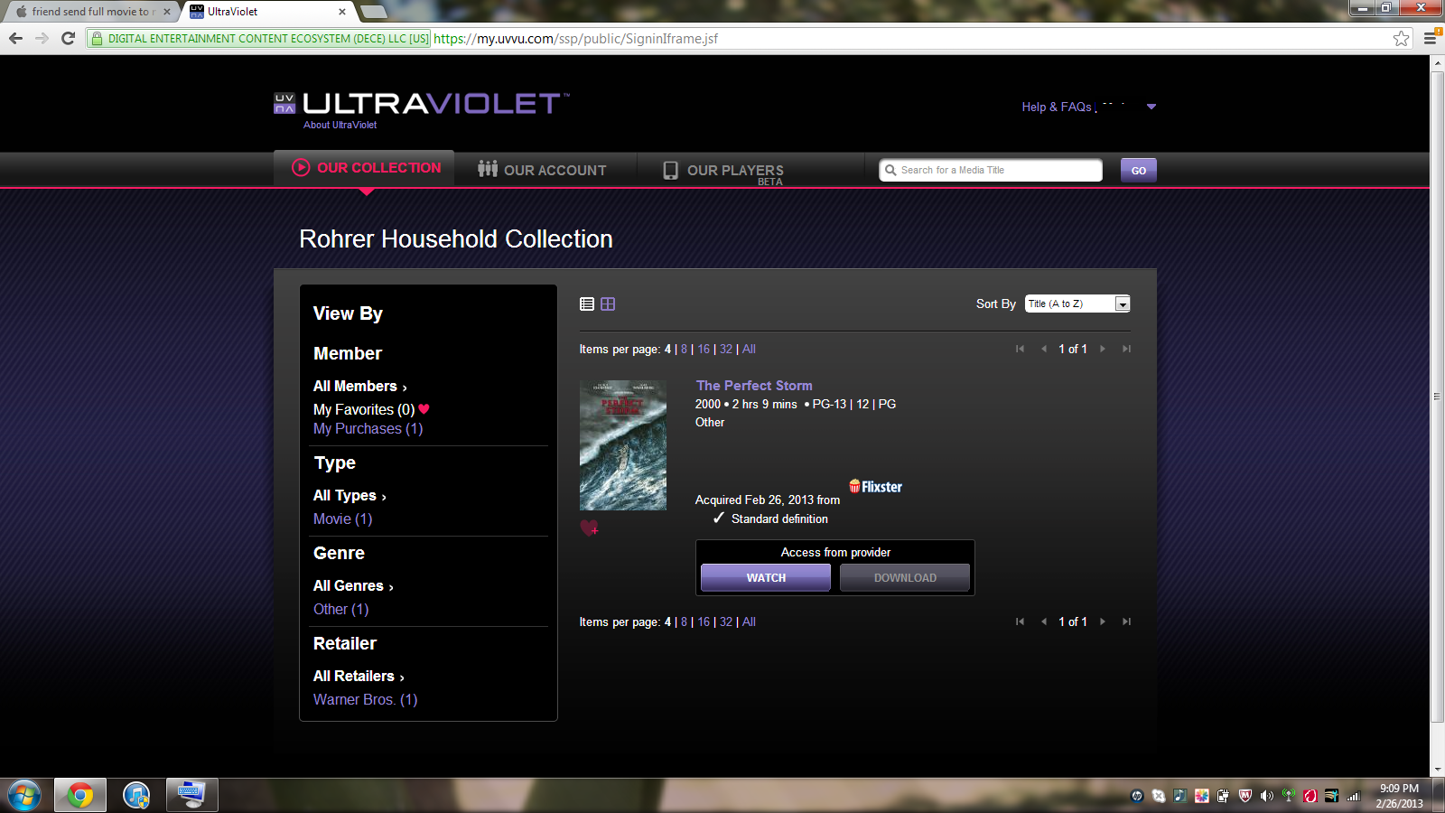
Task: Click the Flixster provider logo
Action: pos(875,487)
